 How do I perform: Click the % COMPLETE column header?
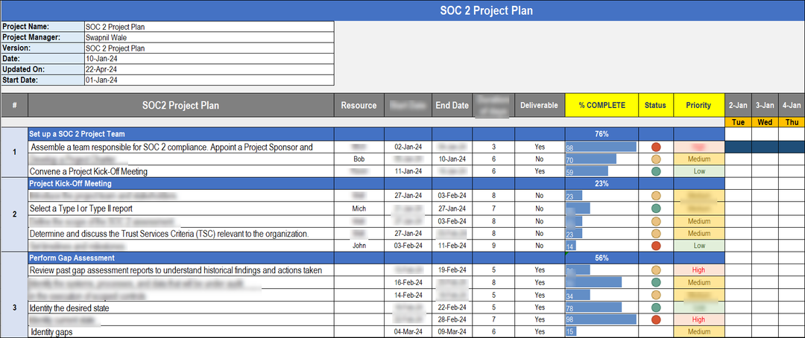point(601,105)
